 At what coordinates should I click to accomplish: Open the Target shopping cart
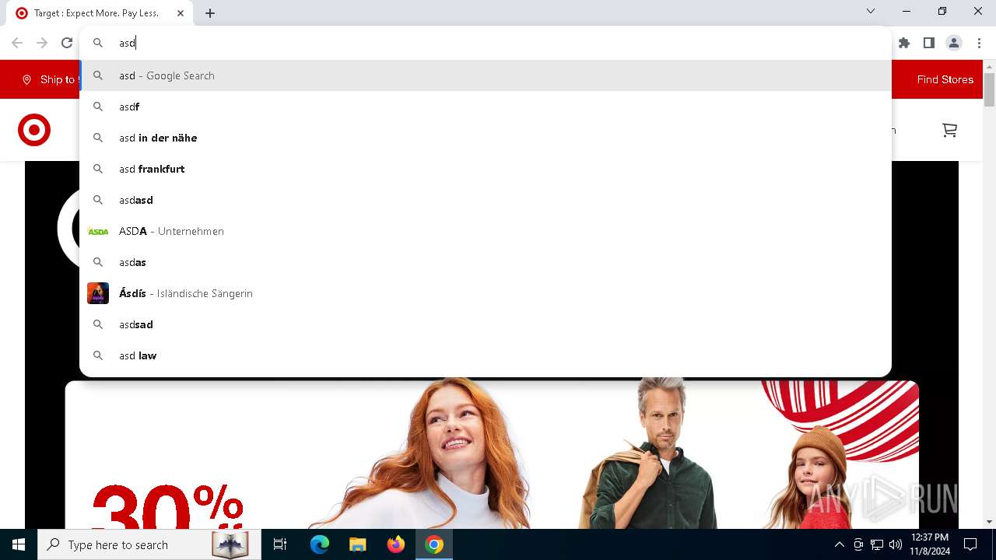click(949, 130)
